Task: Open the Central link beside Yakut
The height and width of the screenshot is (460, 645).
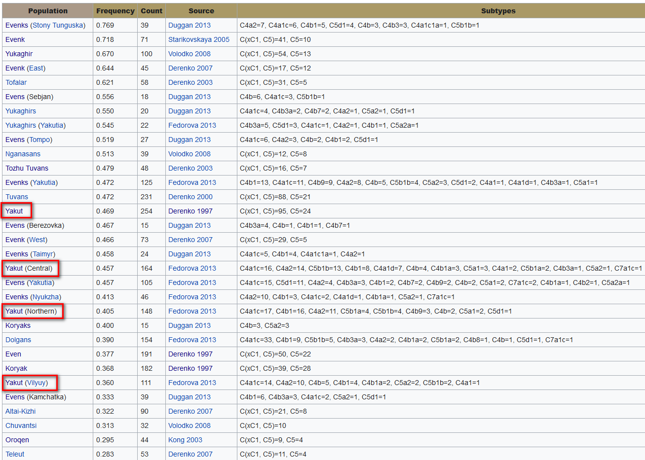Action: point(38,268)
